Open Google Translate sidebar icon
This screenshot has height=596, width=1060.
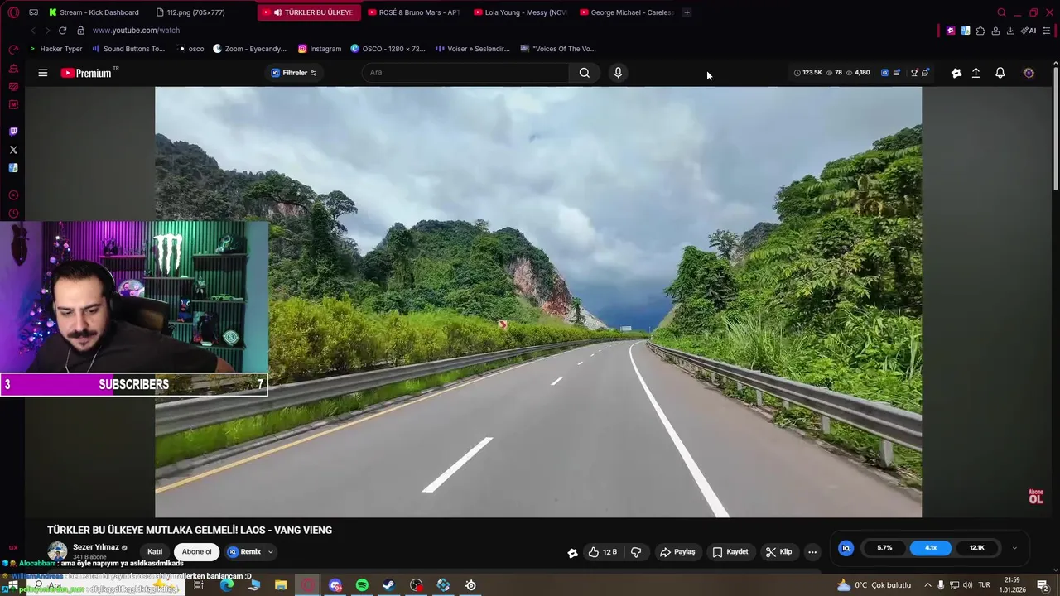[x=13, y=168]
